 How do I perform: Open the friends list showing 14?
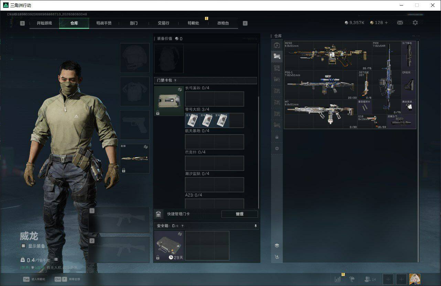(x=370, y=279)
